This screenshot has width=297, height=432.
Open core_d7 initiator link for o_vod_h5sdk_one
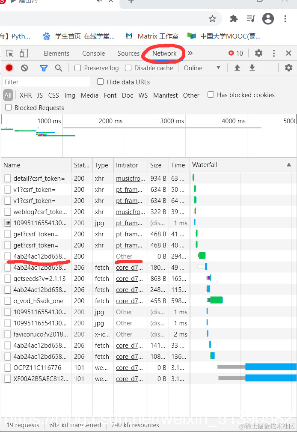(x=130, y=301)
